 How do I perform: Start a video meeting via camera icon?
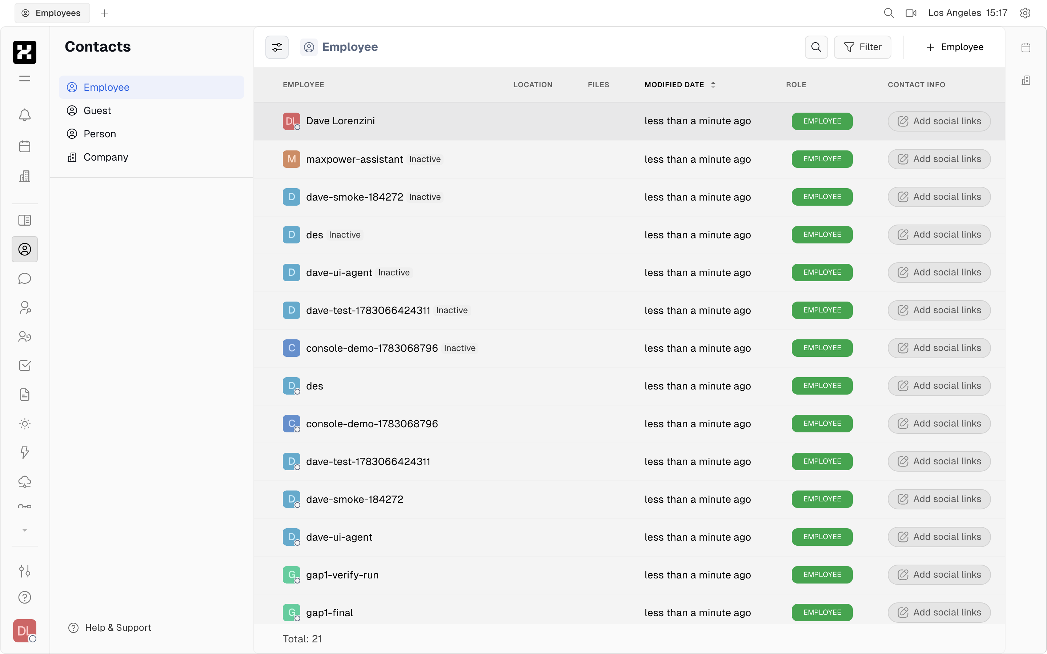pyautogui.click(x=911, y=13)
